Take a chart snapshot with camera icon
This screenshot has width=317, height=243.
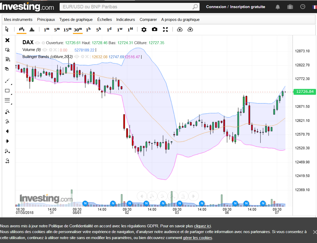[155, 29]
